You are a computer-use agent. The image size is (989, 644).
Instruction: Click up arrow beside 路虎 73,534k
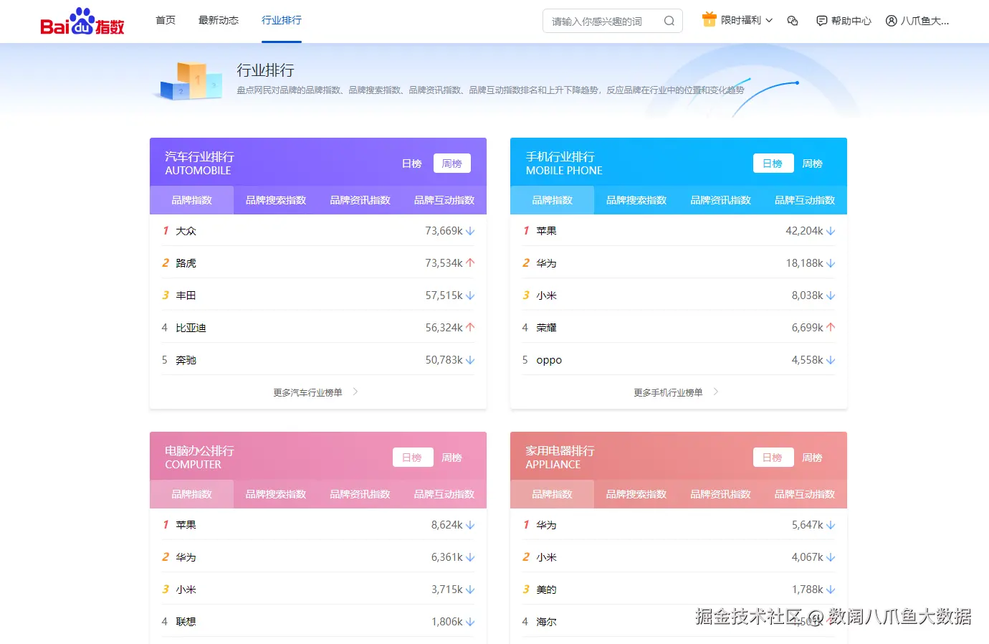470,263
